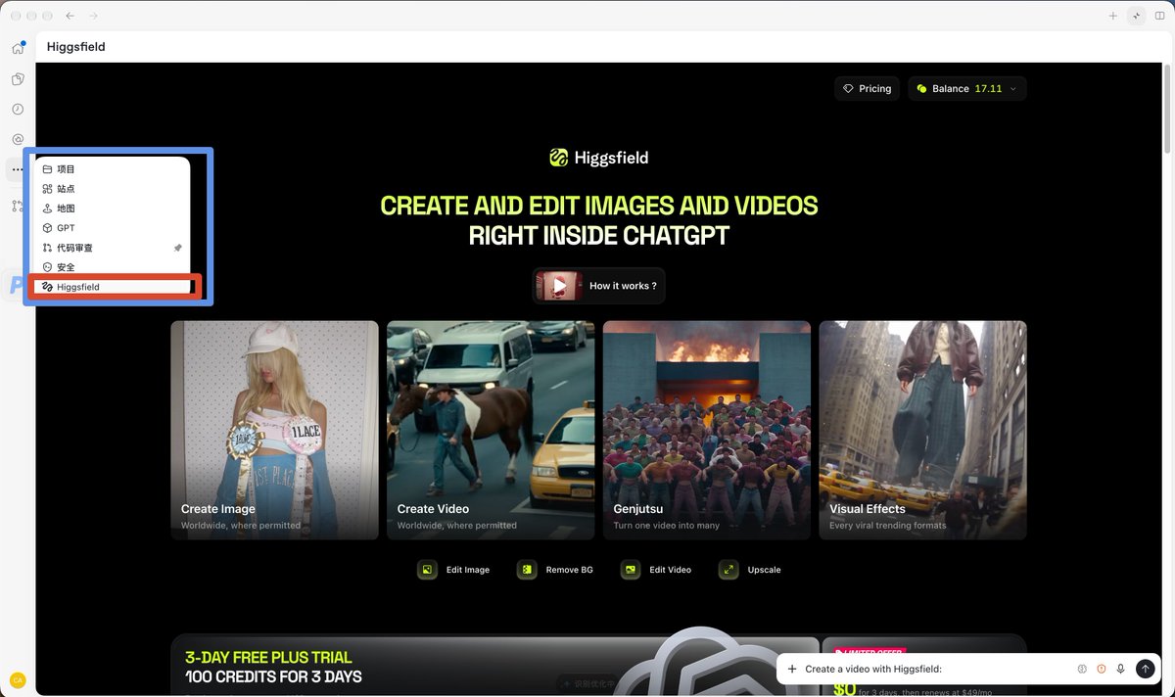
Task: Open the Genjutsu card
Action: tap(707, 430)
